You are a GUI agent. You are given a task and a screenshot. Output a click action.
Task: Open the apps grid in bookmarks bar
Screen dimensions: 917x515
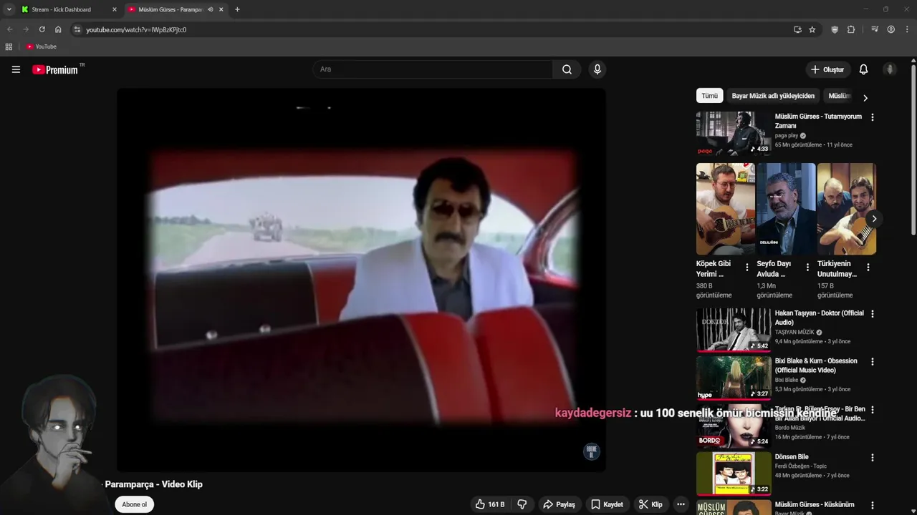tap(9, 46)
